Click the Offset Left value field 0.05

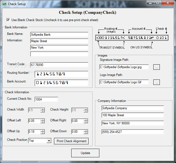[34, 121]
